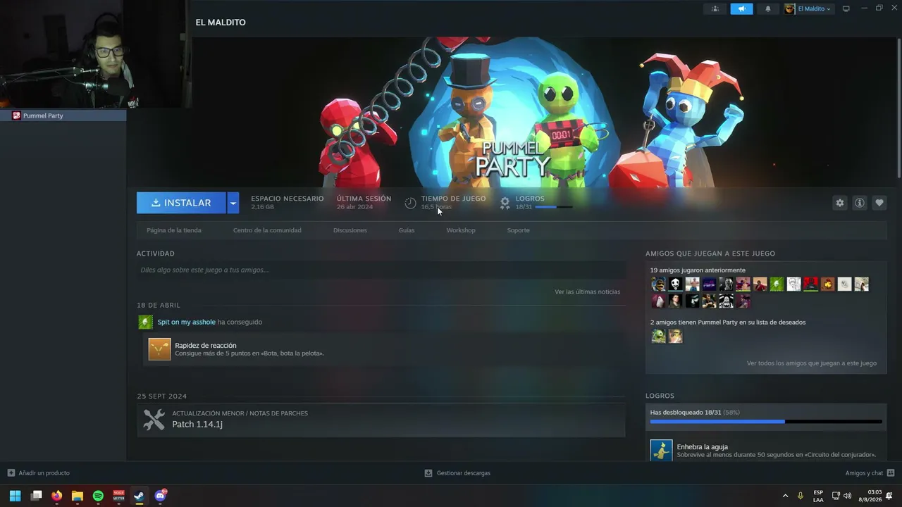Open Spotify from the taskbar
Screen dimensions: 902x507
point(98,496)
